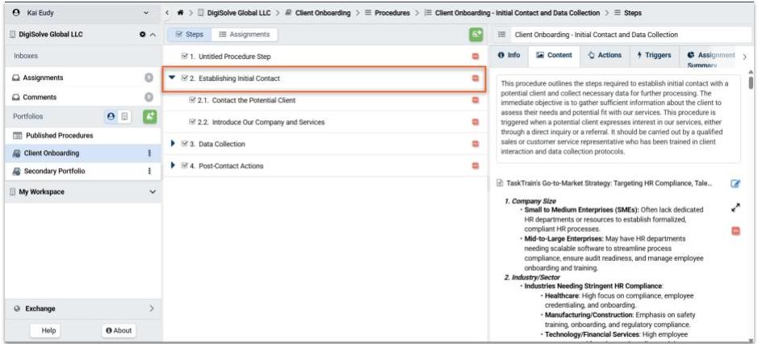Switch to the Triggers tab
This screenshot has width=758, height=344.
pyautogui.click(x=655, y=56)
